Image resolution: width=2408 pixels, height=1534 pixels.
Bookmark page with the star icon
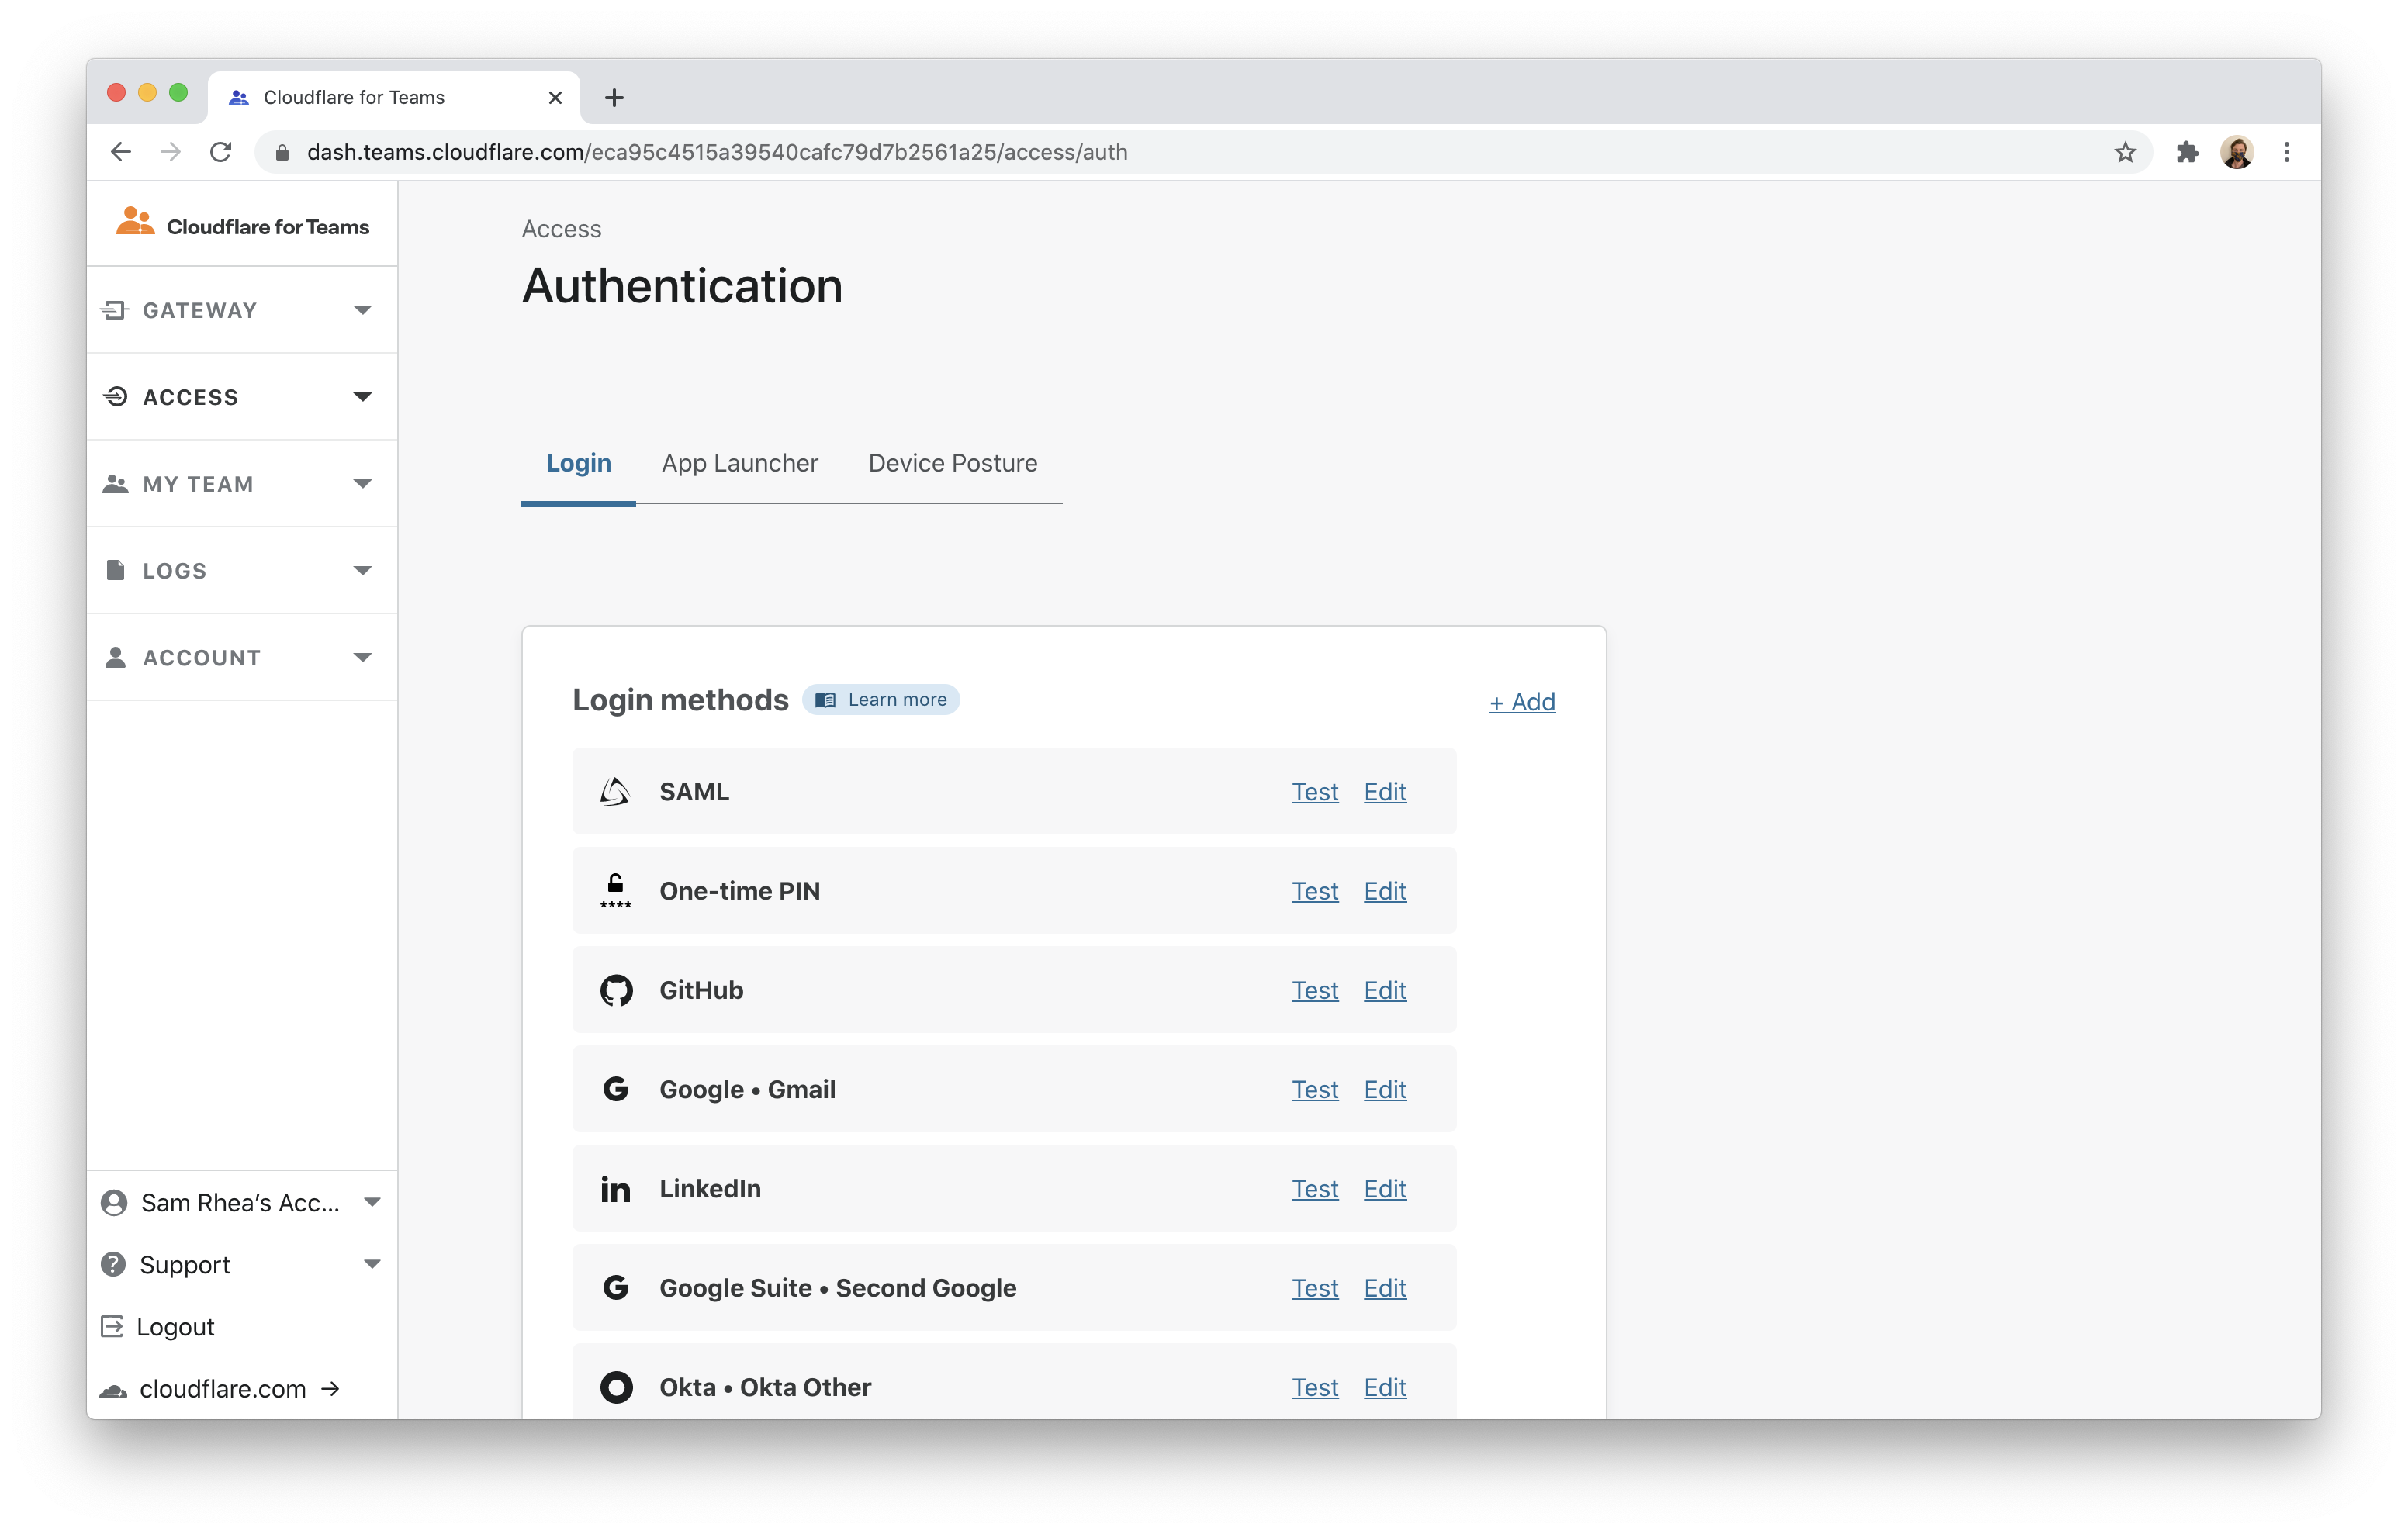2125,152
